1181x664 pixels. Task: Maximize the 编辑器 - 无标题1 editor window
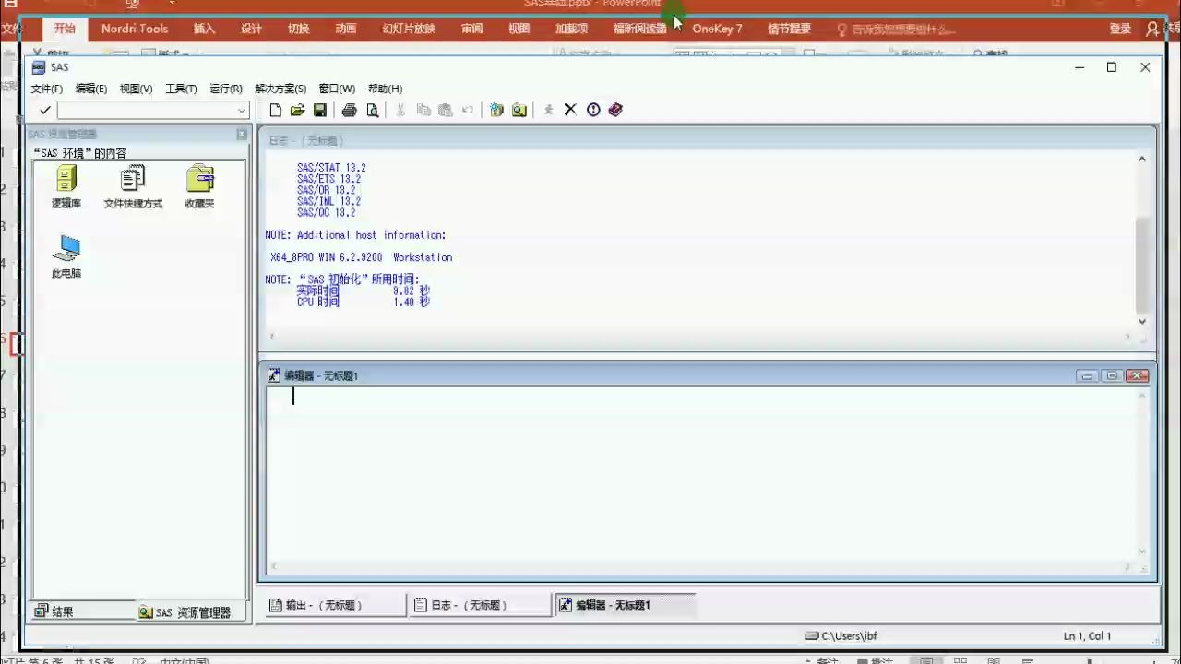coord(1112,375)
